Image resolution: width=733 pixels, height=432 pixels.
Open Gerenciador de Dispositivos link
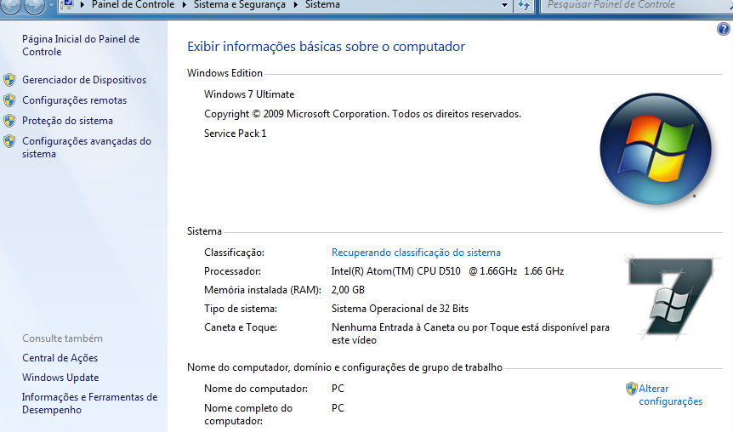(x=84, y=80)
